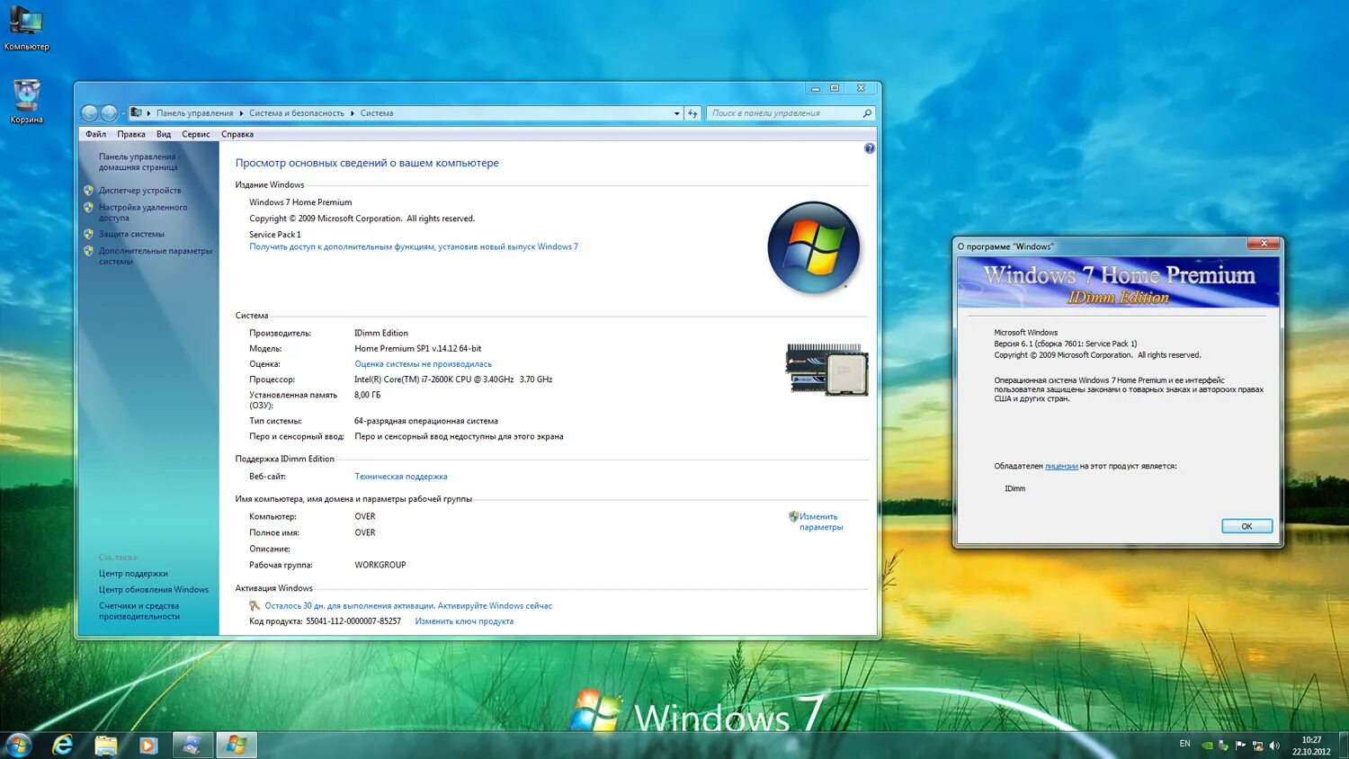Open the Справка menu
This screenshot has width=1349, height=759.
[237, 133]
